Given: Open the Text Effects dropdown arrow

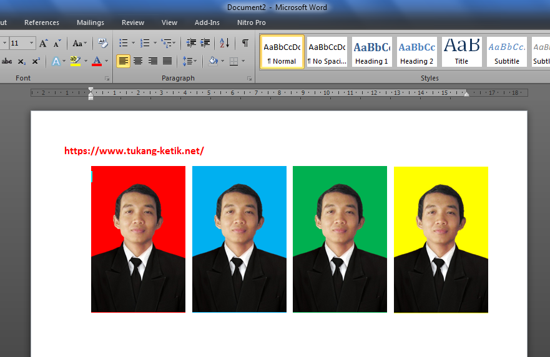Looking at the screenshot, I should (64, 61).
